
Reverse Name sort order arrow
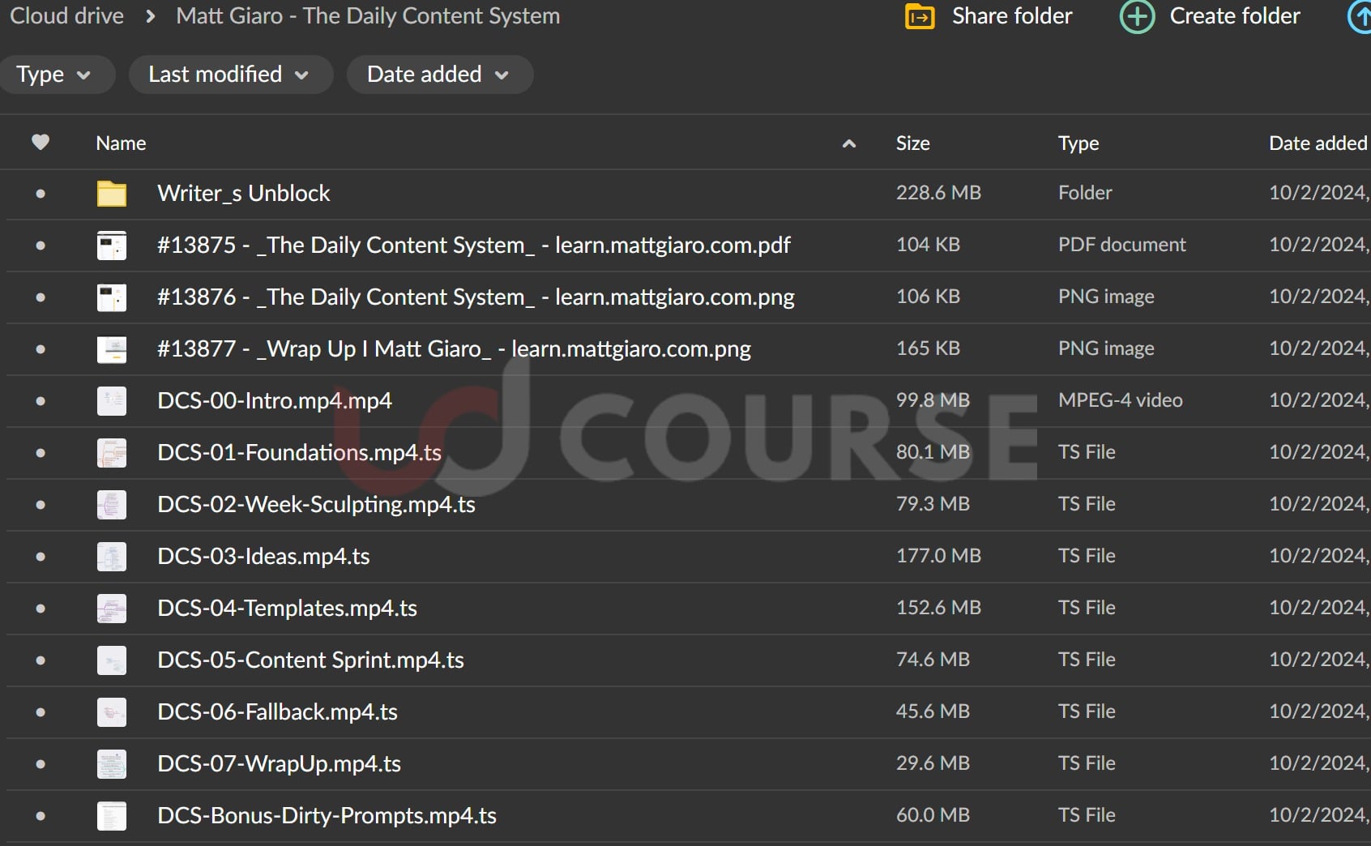click(x=848, y=144)
